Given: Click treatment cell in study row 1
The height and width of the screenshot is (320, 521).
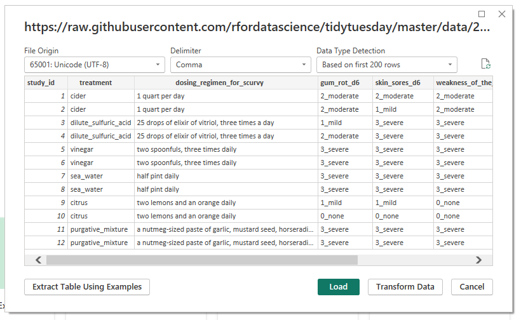Looking at the screenshot, I should 101,96.
